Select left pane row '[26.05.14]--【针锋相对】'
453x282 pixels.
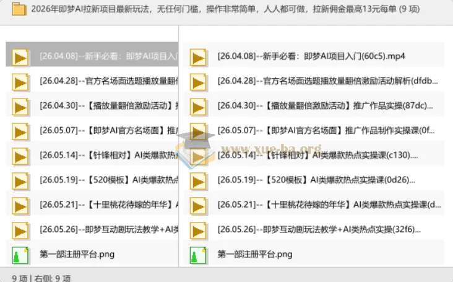pos(92,154)
